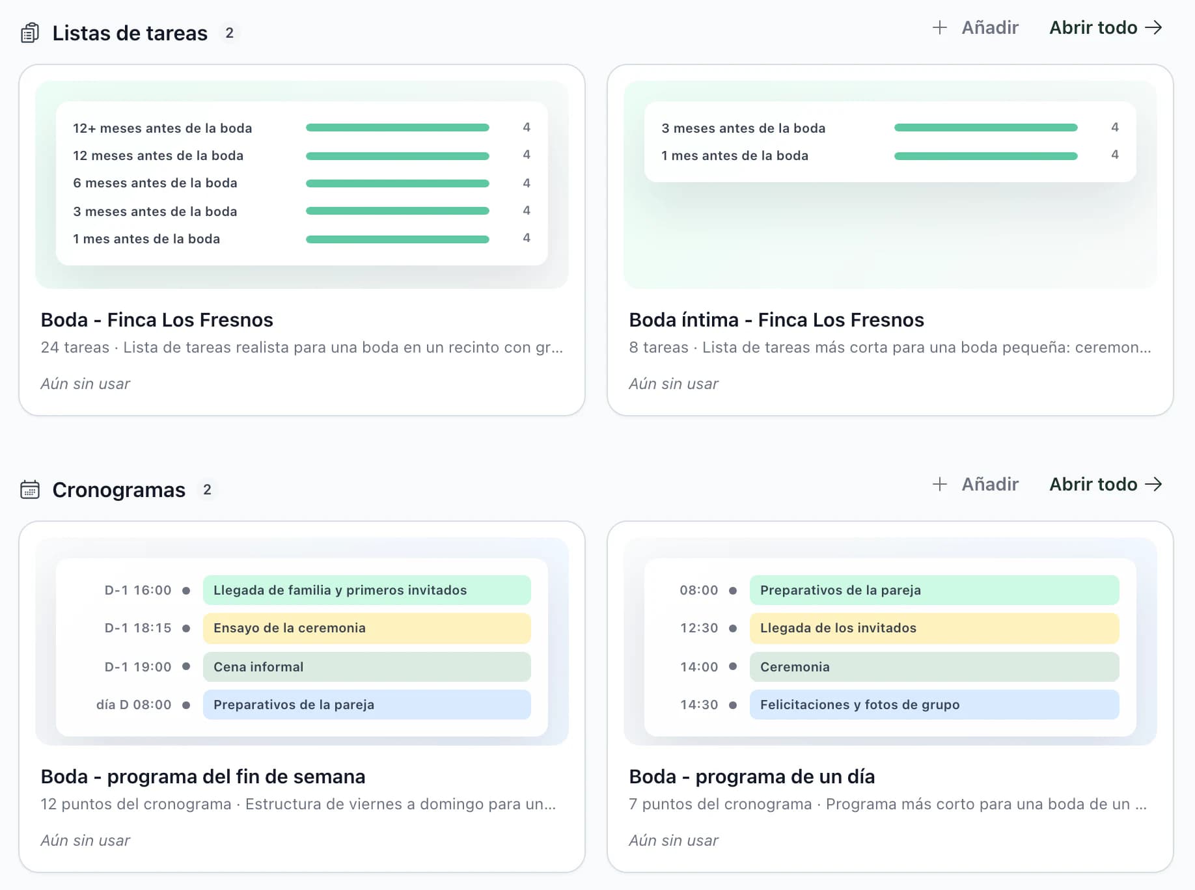Click the Listas de tareas count badge 2
1195x890 pixels.
[229, 33]
